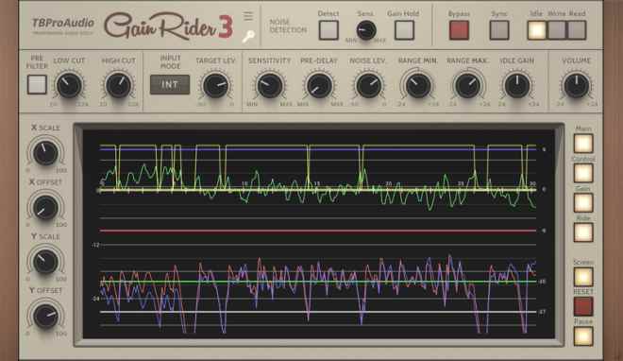Switch the INT input mode button
The width and height of the screenshot is (623, 361).
point(170,85)
